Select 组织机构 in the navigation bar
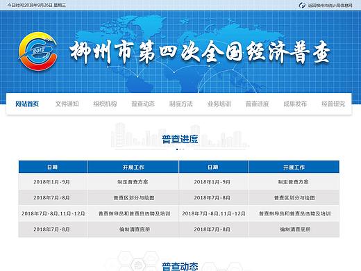The image size is (361, 271). (105, 104)
